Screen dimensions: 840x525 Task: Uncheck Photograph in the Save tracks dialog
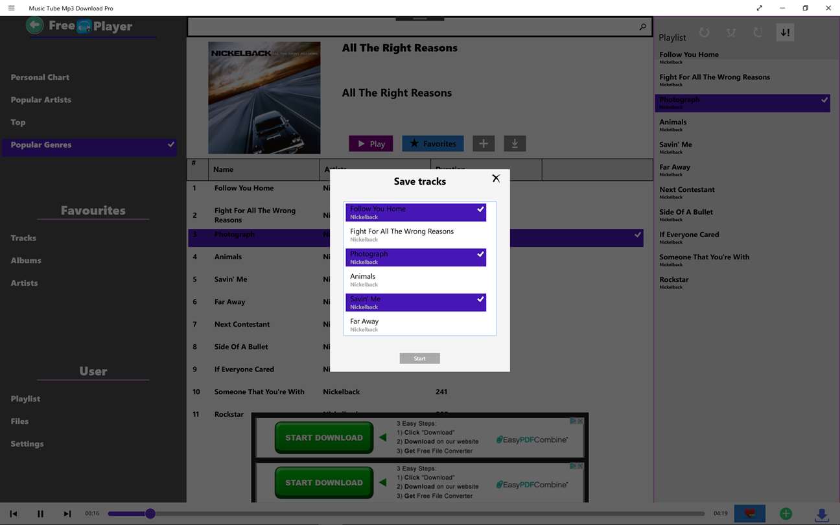click(415, 257)
